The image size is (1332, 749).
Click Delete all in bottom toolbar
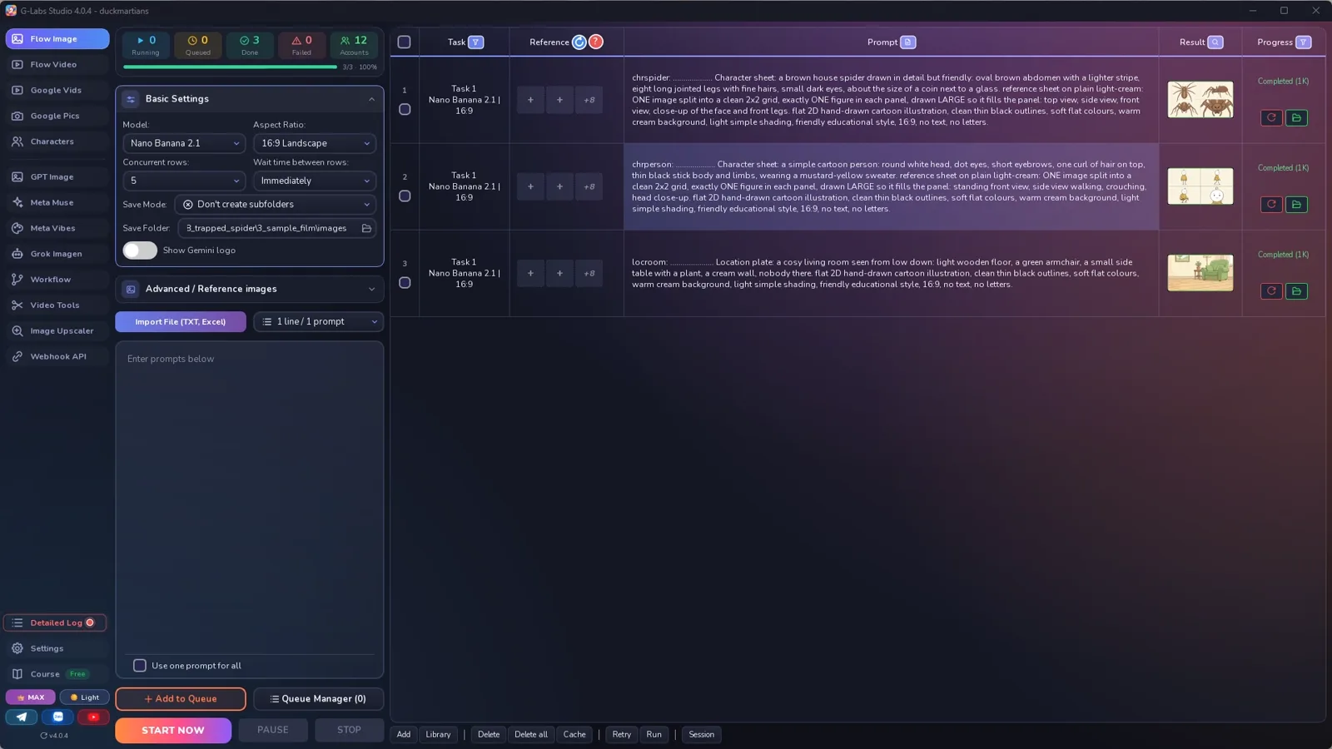531,735
